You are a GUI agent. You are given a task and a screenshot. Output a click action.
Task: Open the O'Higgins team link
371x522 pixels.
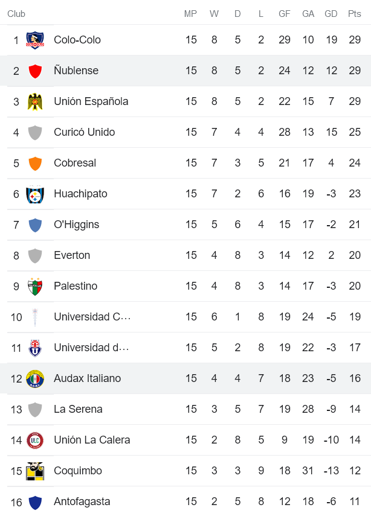pos(76,224)
